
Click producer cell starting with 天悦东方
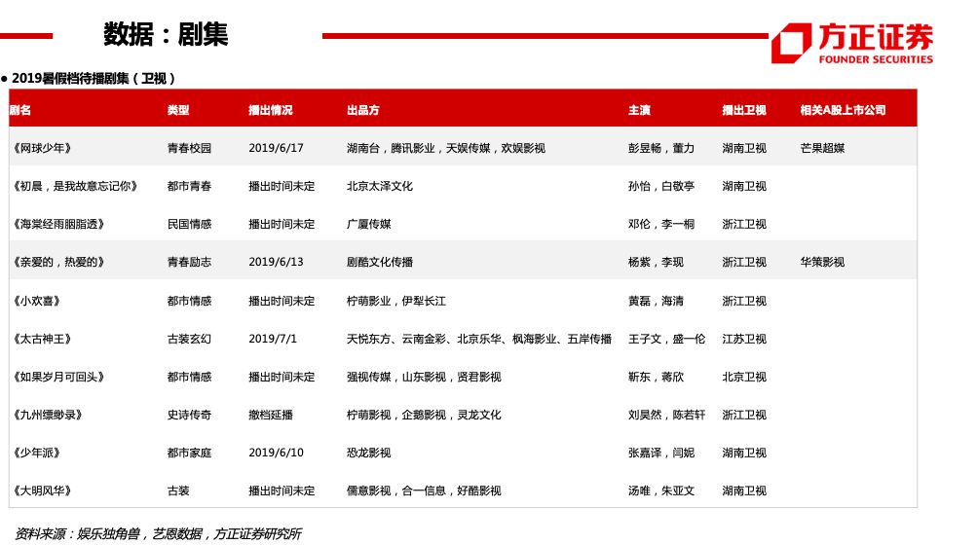(479, 339)
